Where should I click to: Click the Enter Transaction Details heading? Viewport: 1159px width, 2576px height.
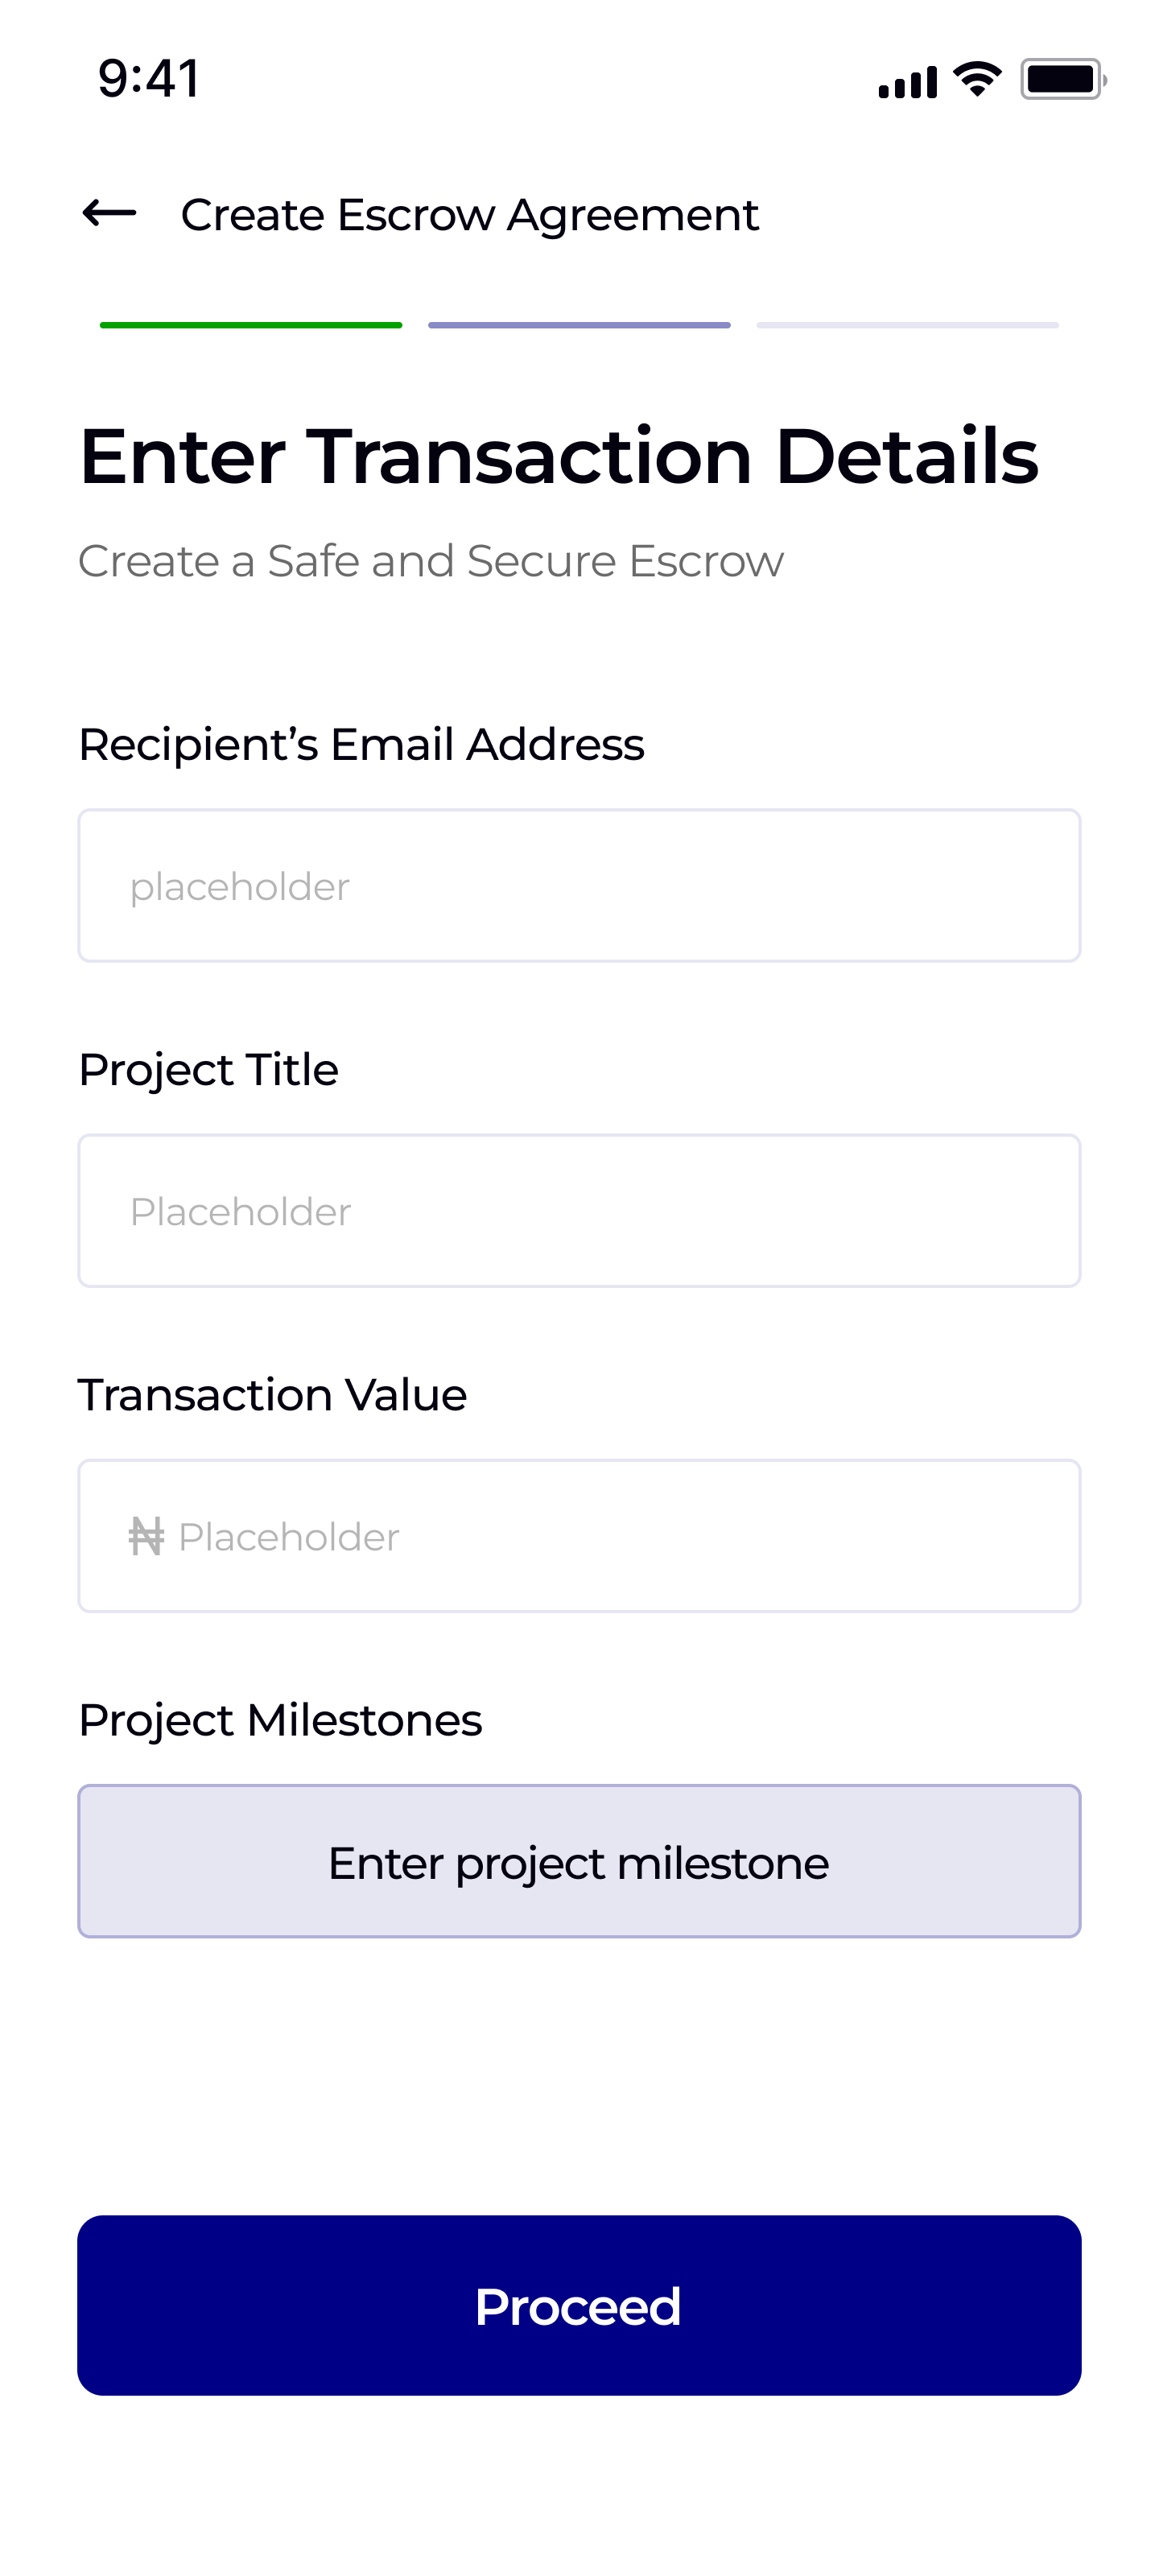[x=558, y=456]
